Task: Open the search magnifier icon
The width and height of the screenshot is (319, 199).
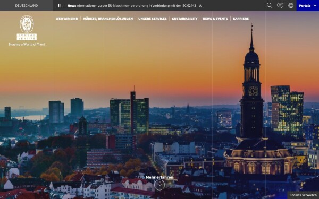Action: [x=270, y=5]
